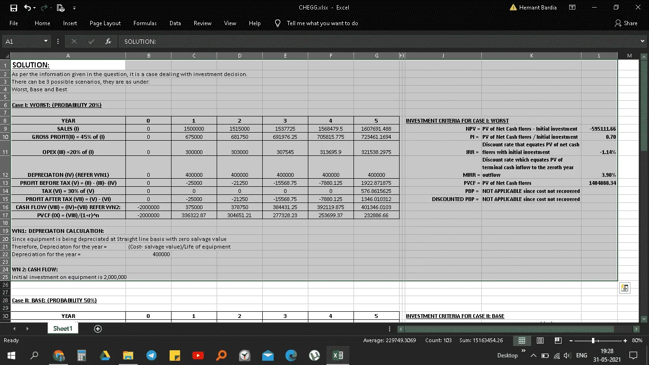Screen dimensions: 649x365
Task: Click the Print Preview quick access icon
Action: (x=60, y=8)
